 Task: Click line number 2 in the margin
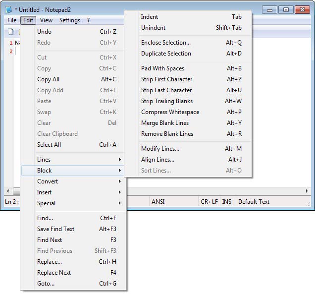11,51
